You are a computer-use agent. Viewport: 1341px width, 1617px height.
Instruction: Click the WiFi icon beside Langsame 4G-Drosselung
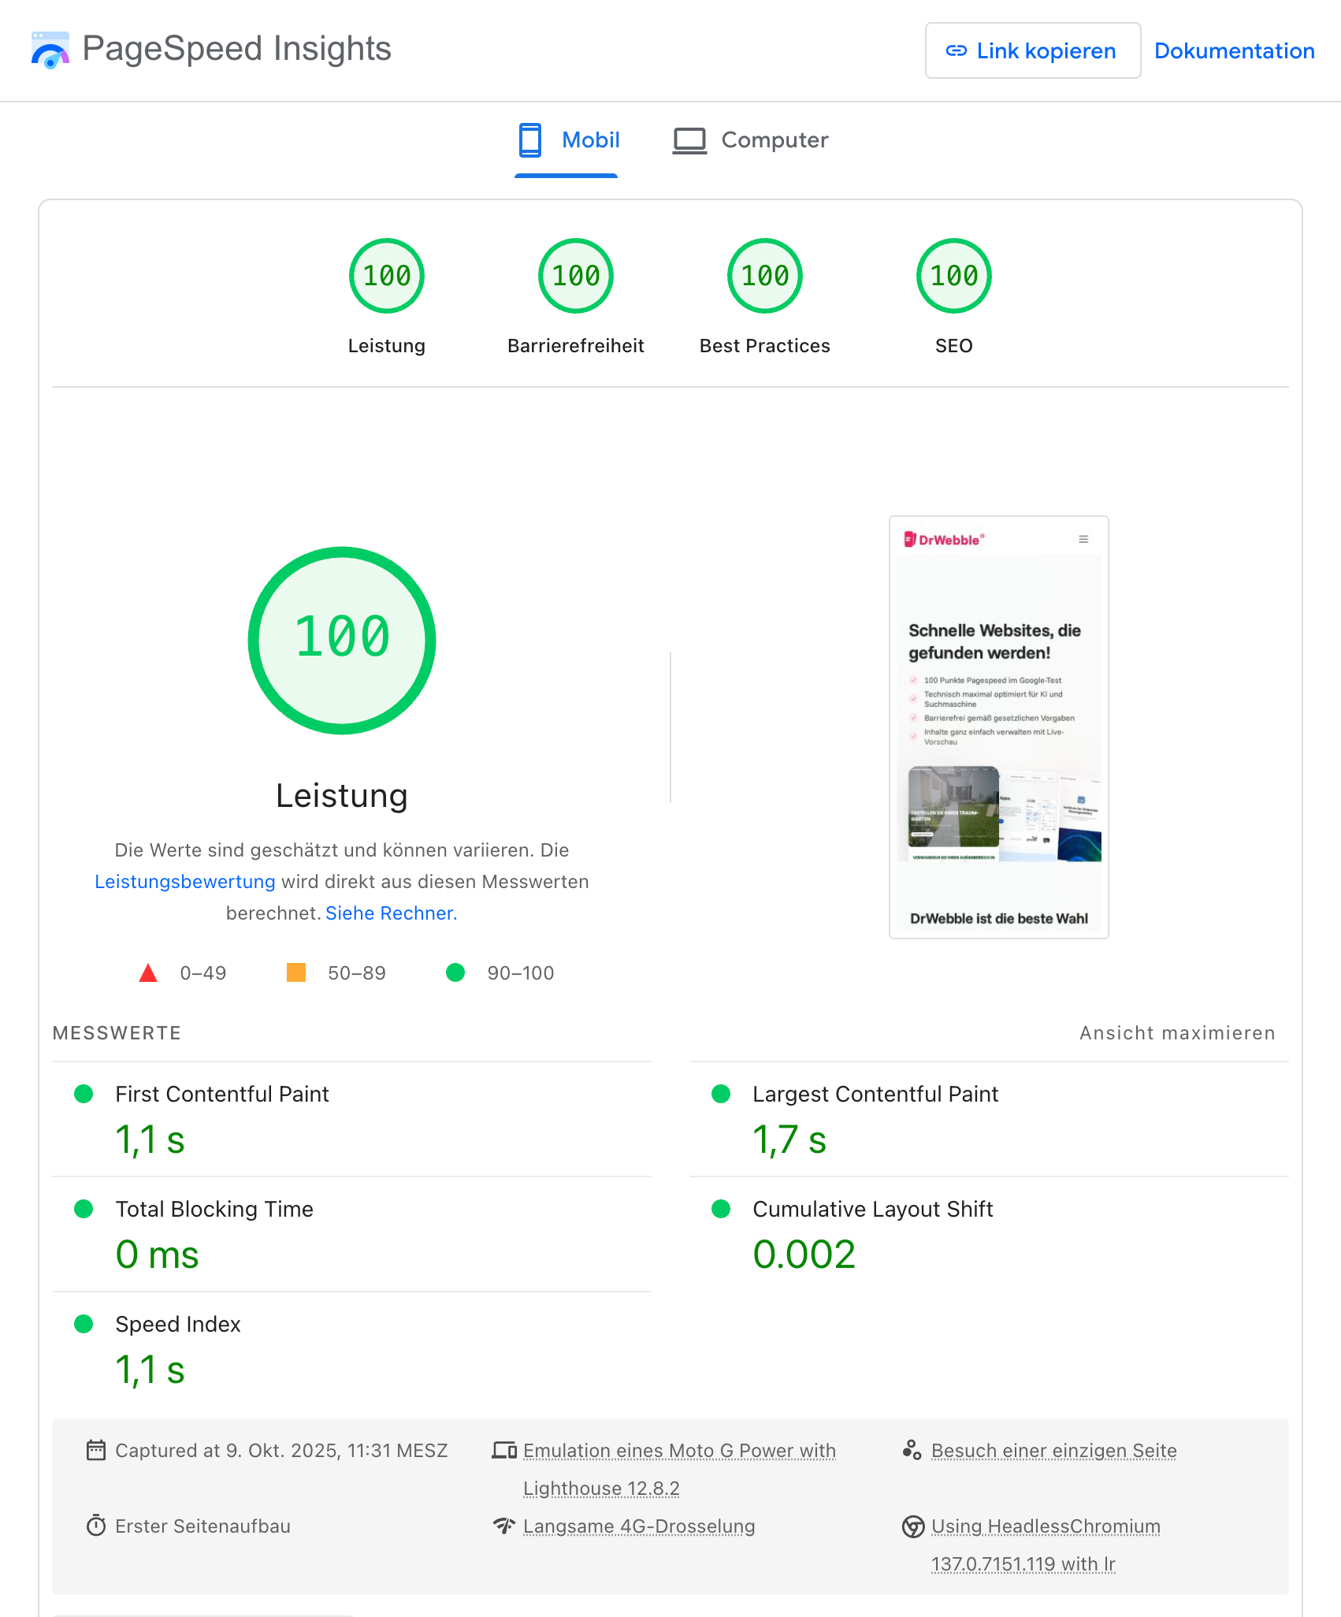(x=504, y=1525)
